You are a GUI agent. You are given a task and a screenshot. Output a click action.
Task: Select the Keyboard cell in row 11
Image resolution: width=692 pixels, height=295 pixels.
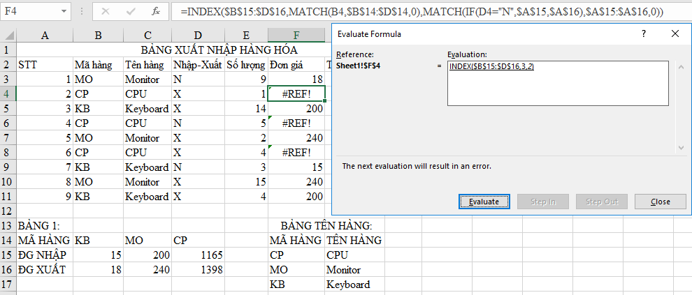pyautogui.click(x=147, y=197)
